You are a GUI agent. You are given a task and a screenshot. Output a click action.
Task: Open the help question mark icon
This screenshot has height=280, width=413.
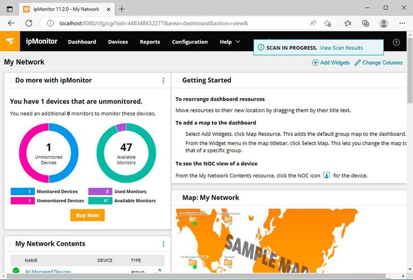tap(396, 42)
